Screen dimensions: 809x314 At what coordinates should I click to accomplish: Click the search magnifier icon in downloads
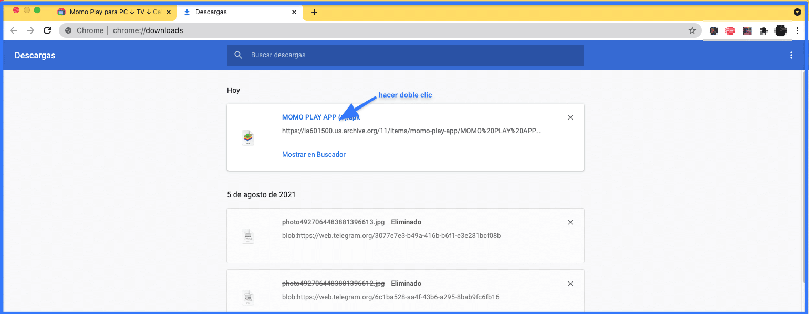(x=238, y=55)
